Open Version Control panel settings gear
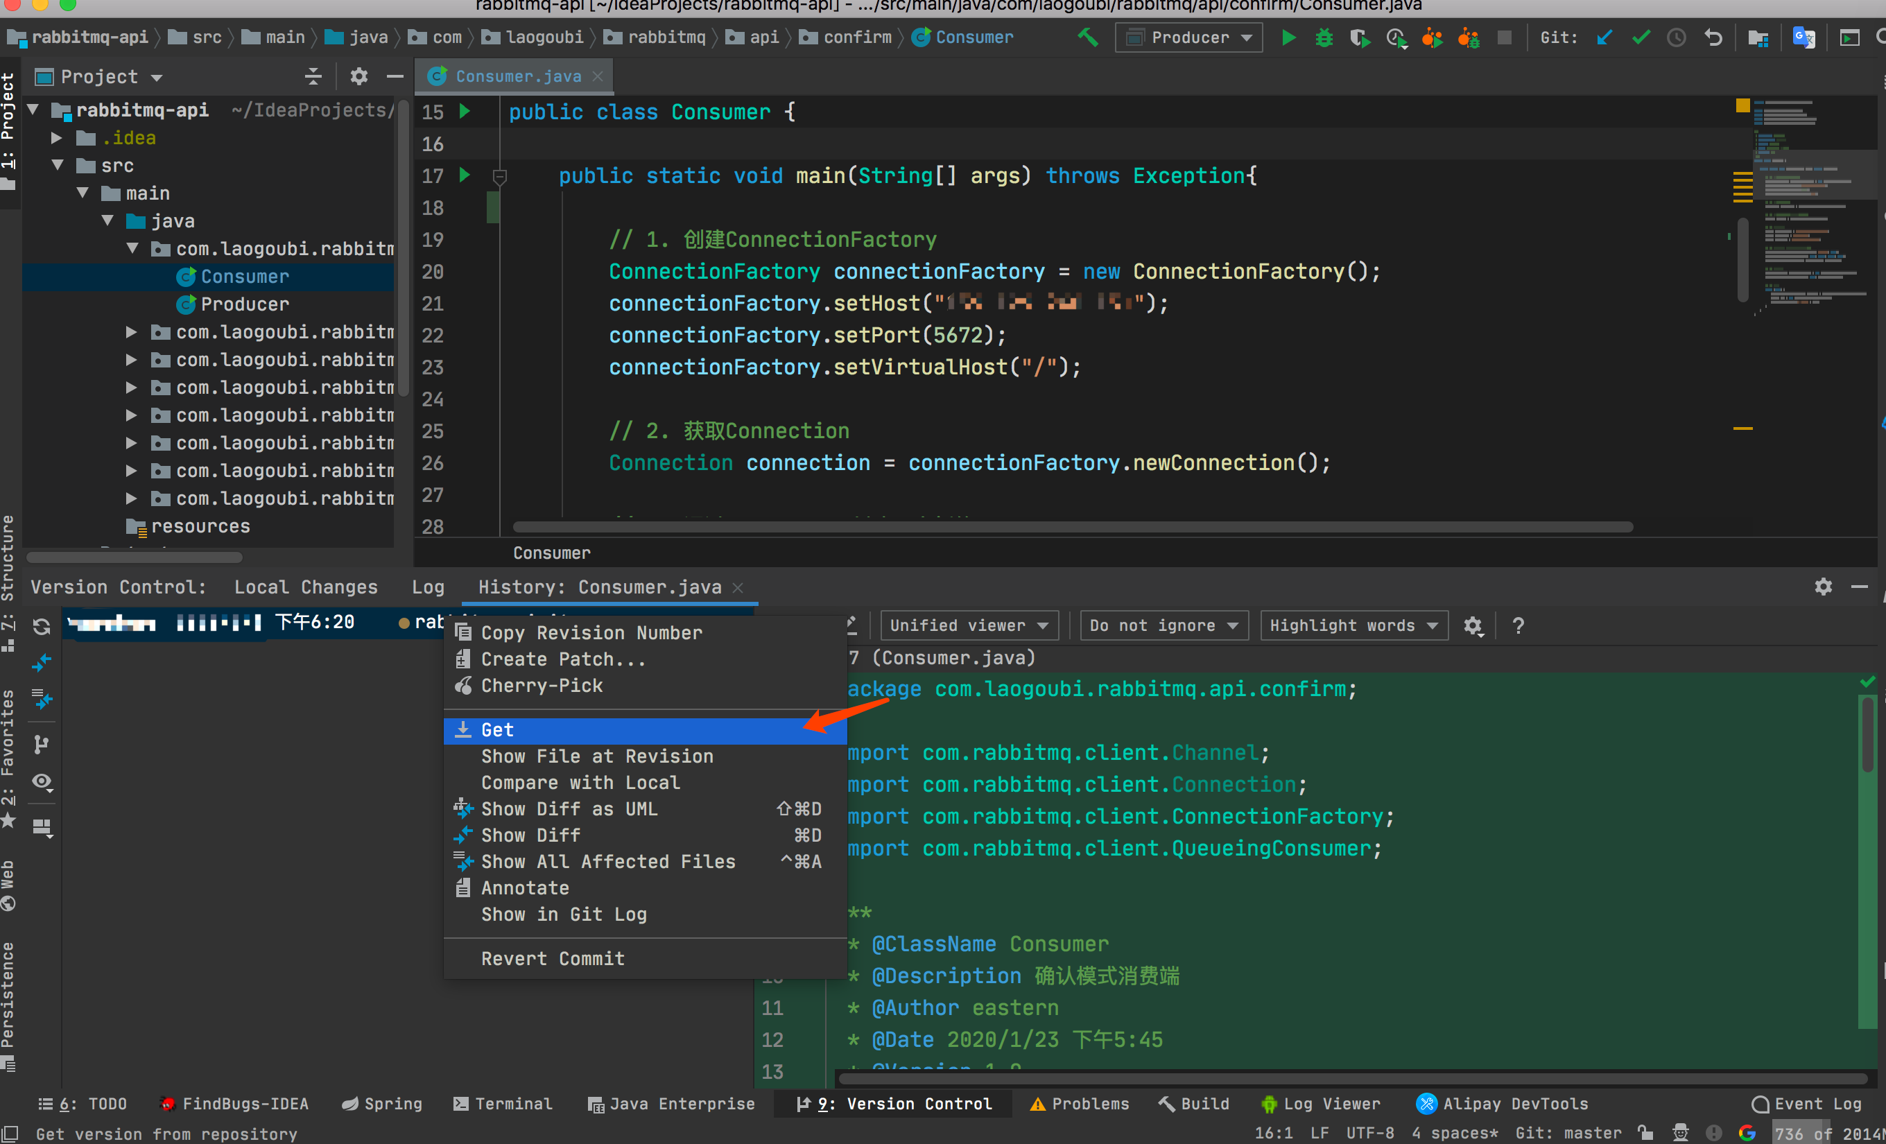The image size is (1886, 1144). pos(1823,586)
